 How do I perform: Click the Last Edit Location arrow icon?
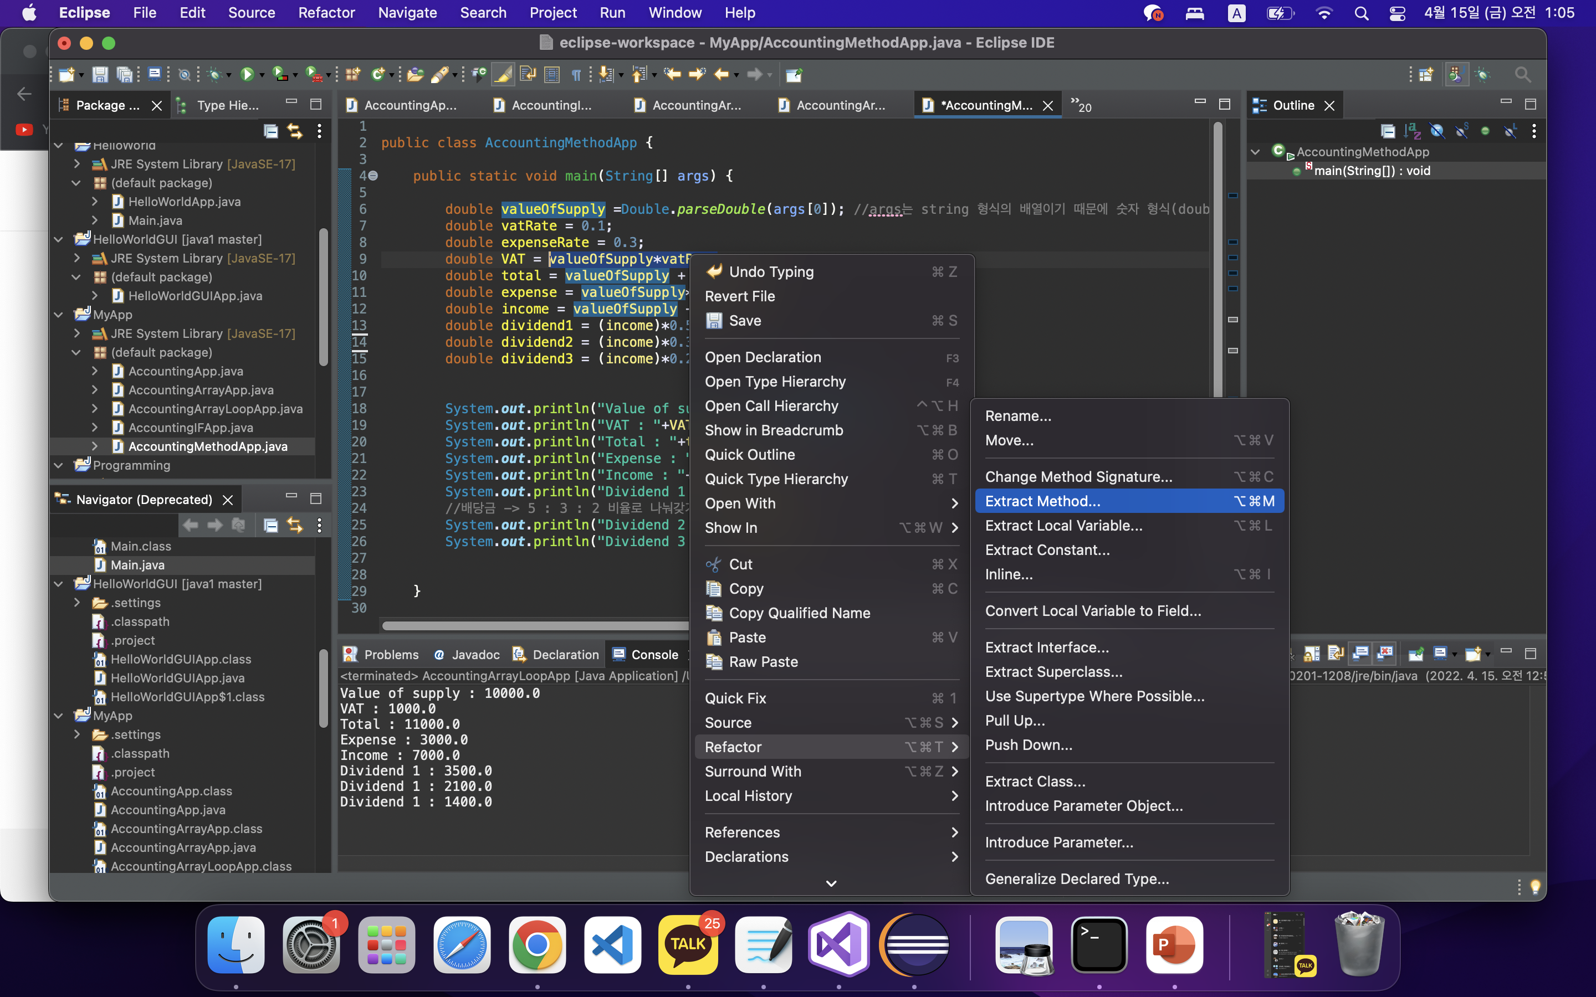pyautogui.click(x=672, y=75)
